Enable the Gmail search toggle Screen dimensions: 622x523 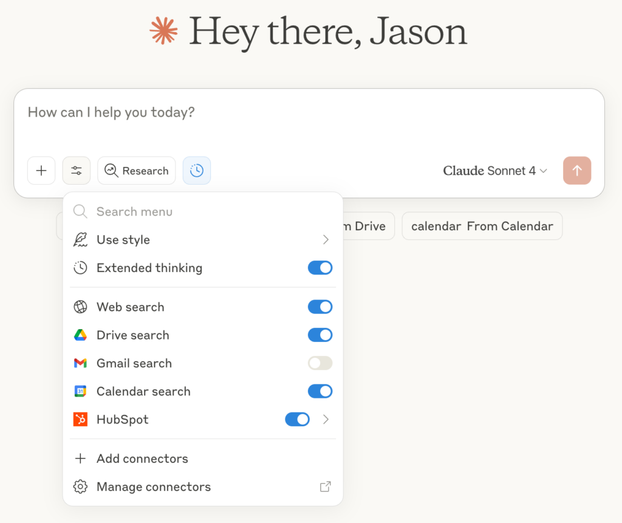pos(320,363)
